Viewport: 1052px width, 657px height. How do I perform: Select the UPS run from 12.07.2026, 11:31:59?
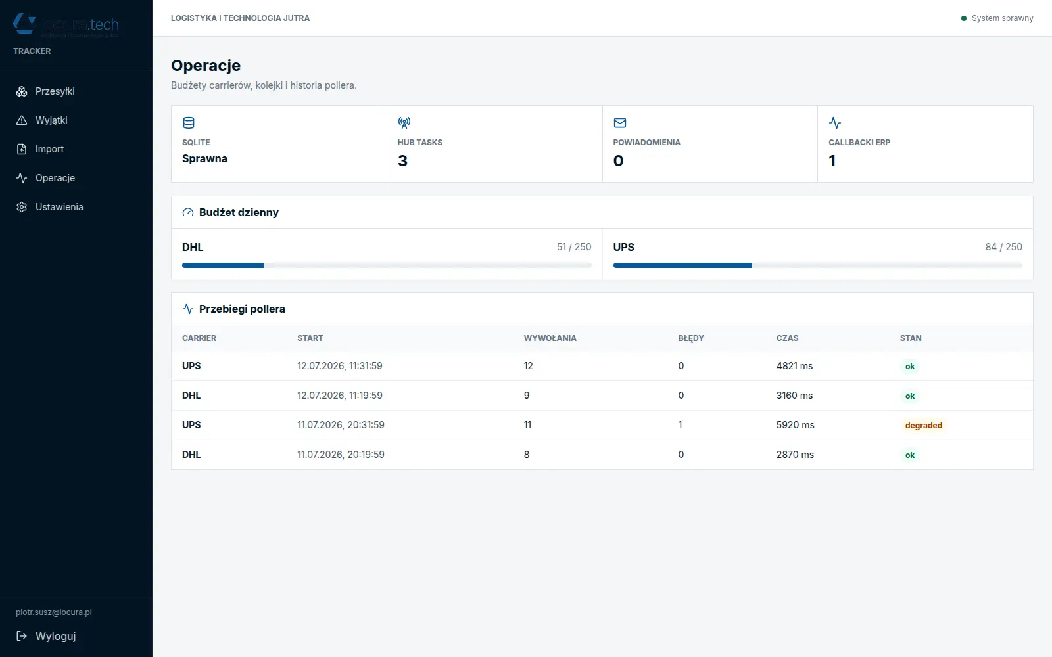(602, 366)
